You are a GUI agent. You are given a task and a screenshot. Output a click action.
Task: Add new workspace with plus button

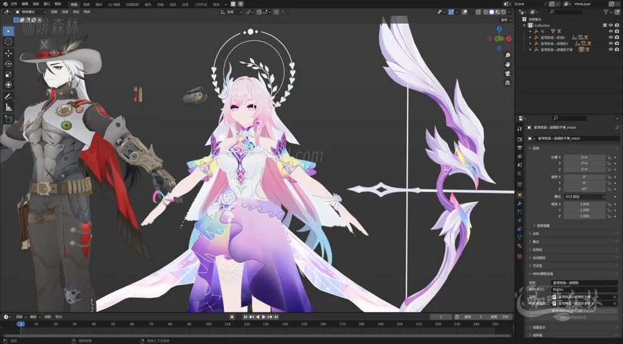(x=226, y=4)
